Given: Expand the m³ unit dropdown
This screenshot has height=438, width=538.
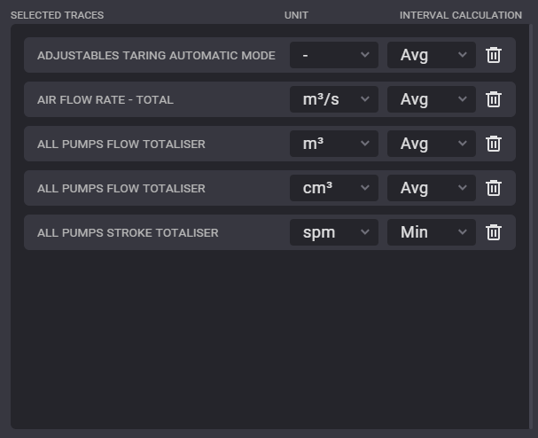Looking at the screenshot, I should 334,144.
